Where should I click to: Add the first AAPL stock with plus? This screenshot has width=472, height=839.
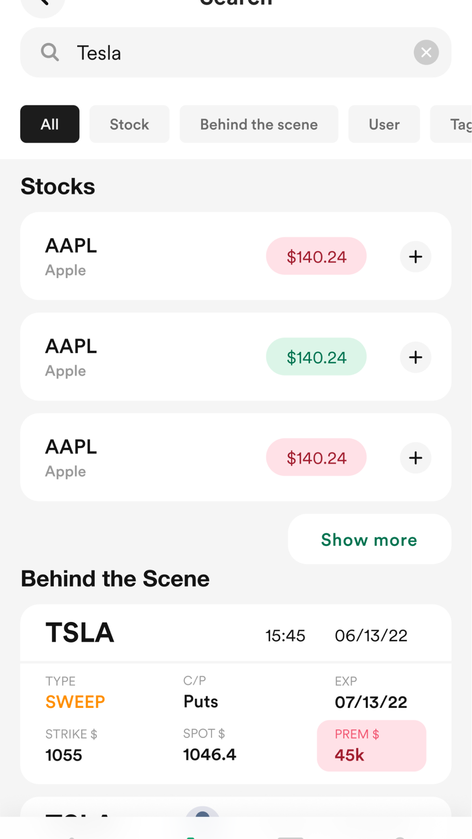(415, 257)
